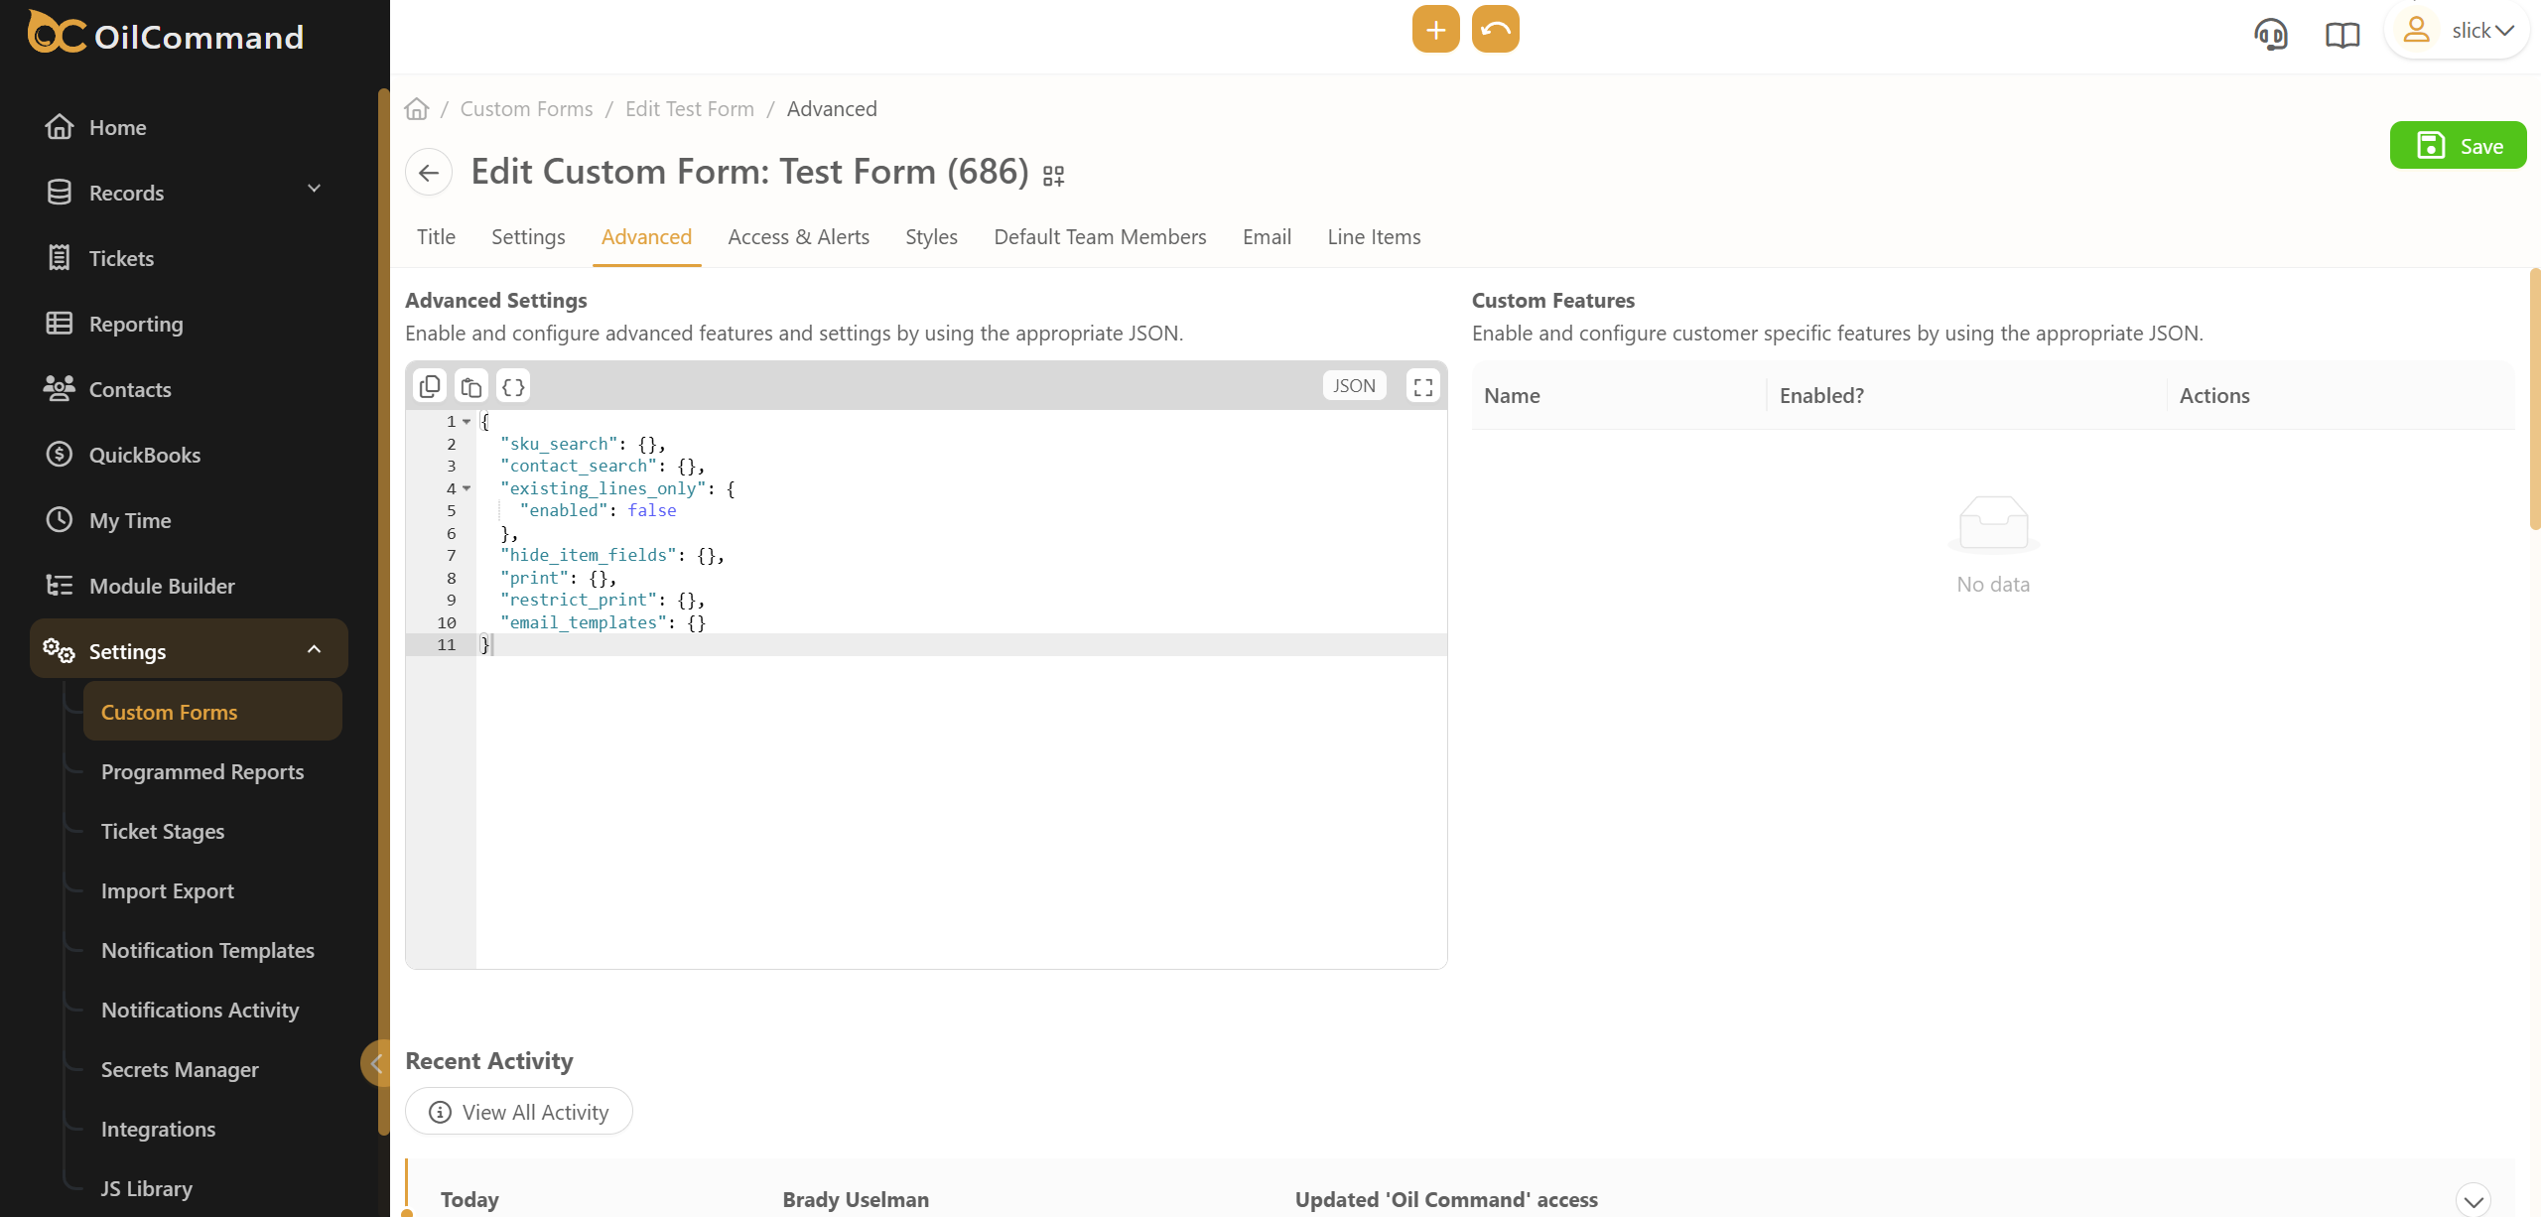Open the support headset icon
Image resolution: width=2541 pixels, height=1217 pixels.
coord(2270,35)
